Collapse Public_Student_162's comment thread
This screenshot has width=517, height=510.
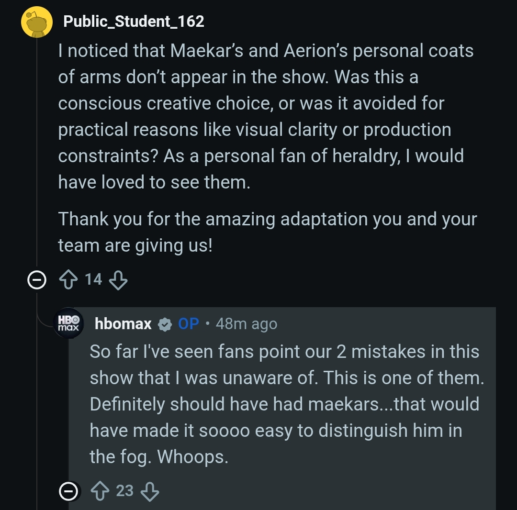[x=36, y=280]
